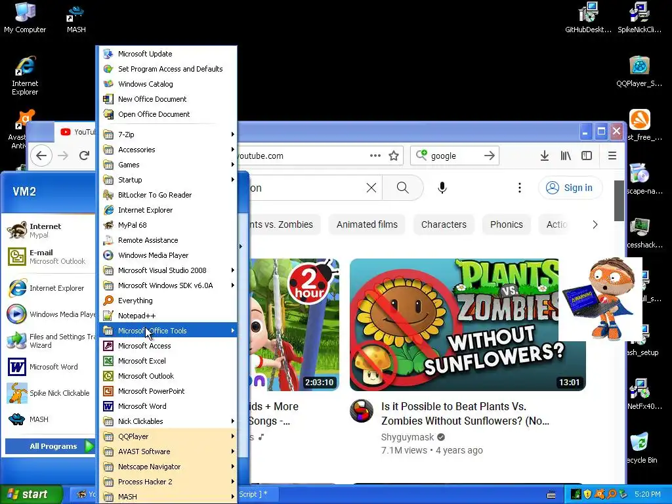Click the taskbar clock showing 5:20 PM
The image size is (672, 504).
click(x=647, y=494)
